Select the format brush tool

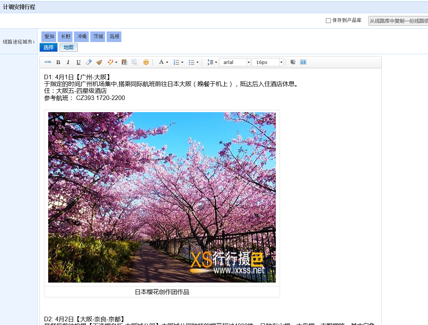pos(99,62)
